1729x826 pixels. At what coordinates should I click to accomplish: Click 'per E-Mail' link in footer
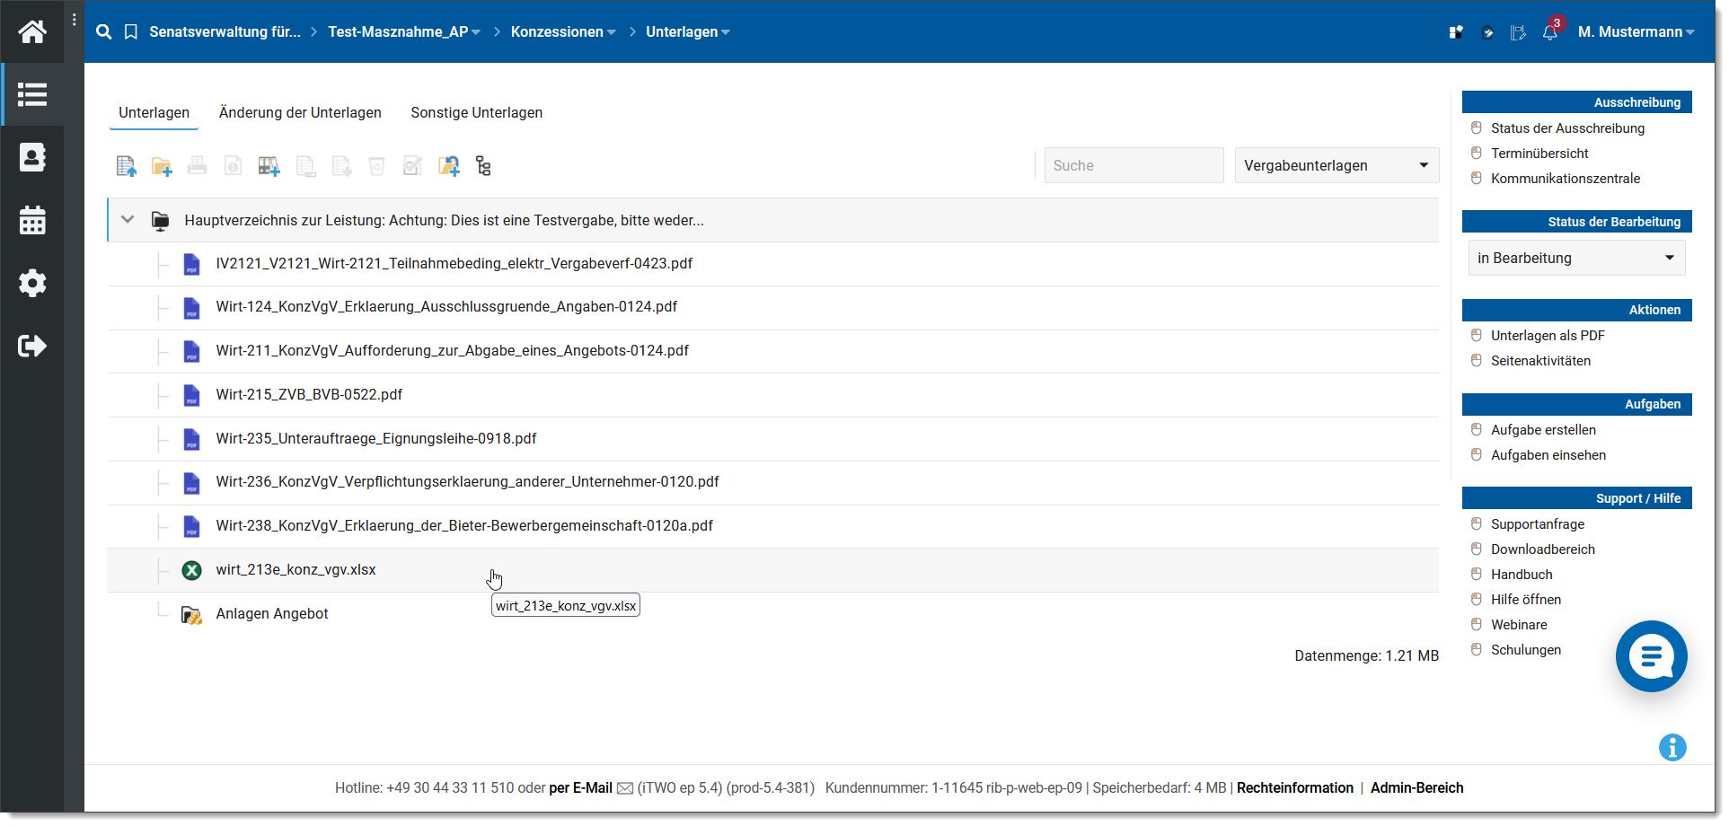pyautogui.click(x=580, y=788)
